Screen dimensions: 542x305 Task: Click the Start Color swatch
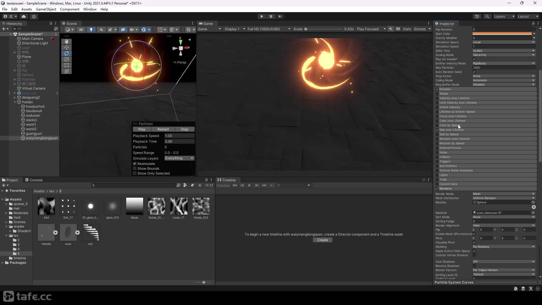pos(502,34)
